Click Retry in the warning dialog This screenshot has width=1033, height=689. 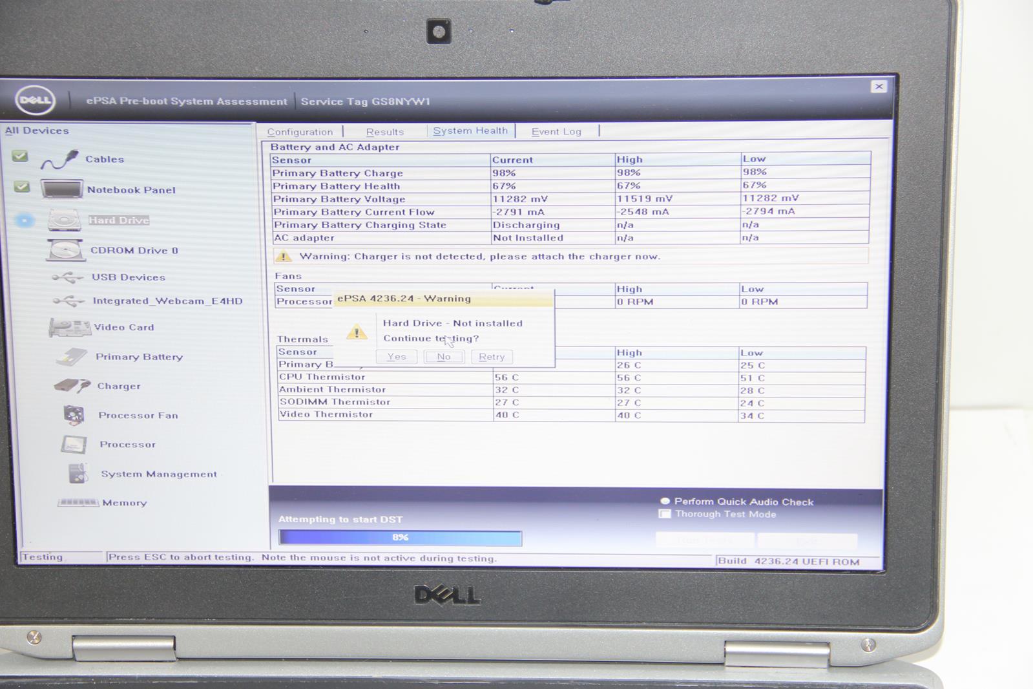coord(492,357)
